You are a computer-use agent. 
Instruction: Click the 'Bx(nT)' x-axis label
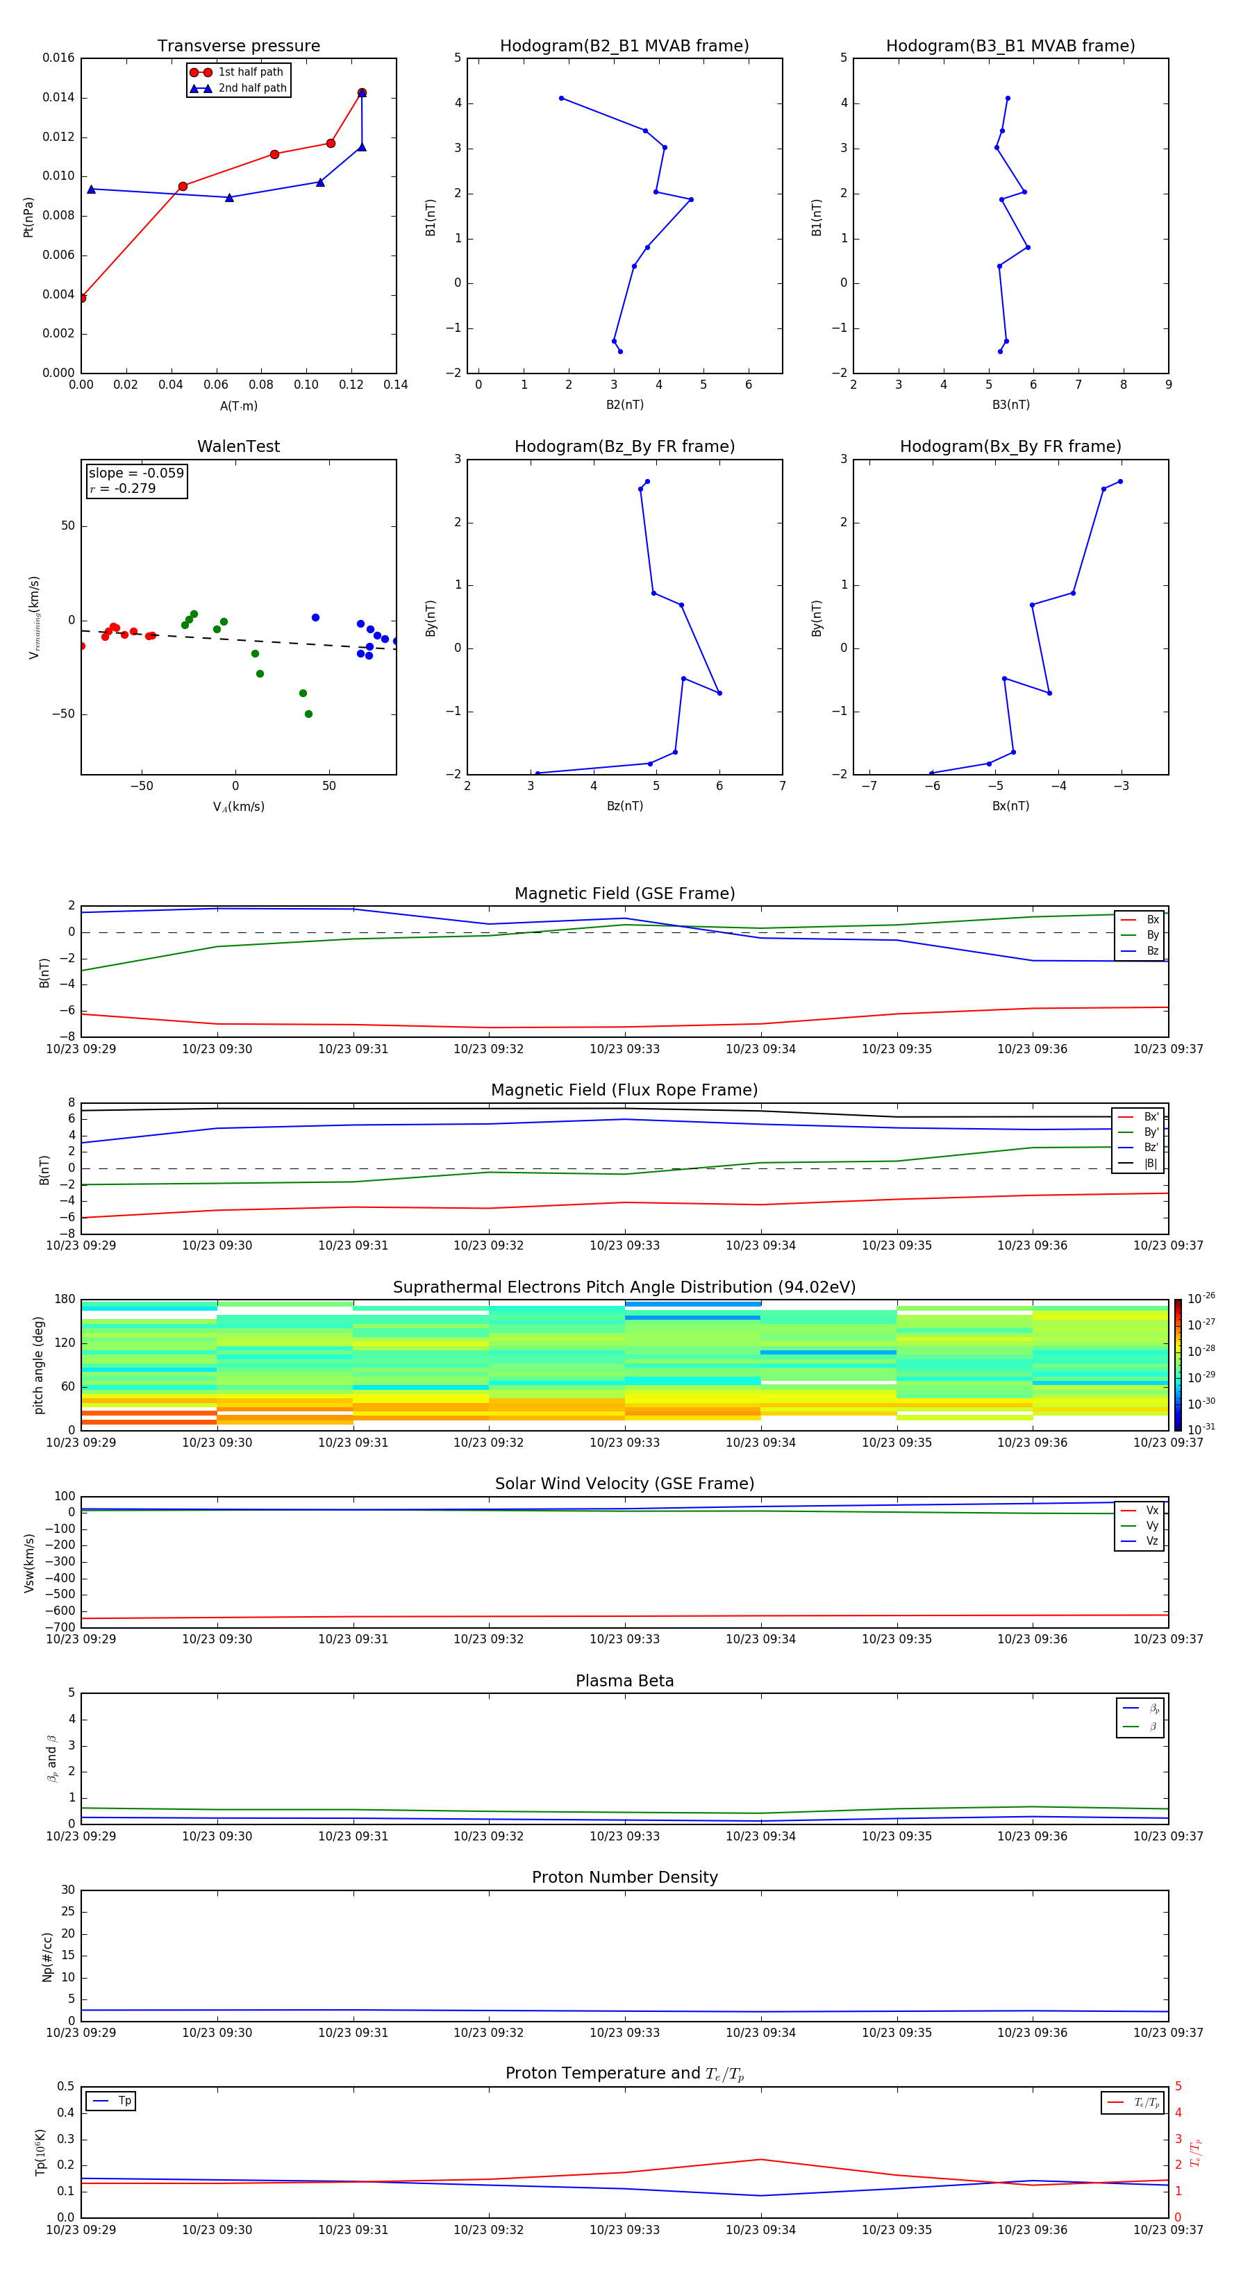tap(1010, 806)
